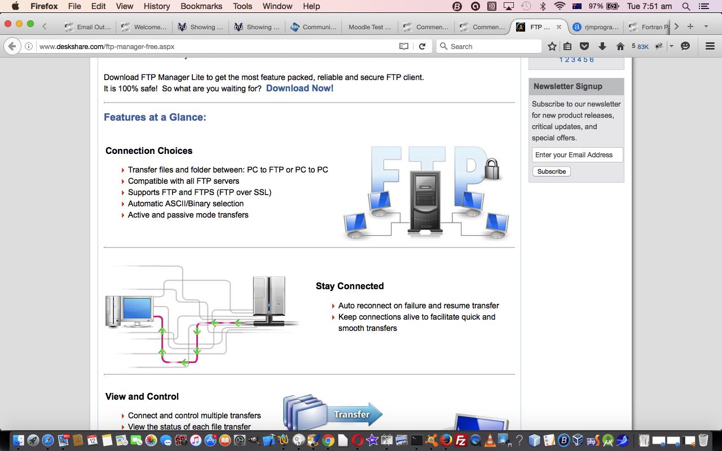This screenshot has height=451, width=722.
Task: Reload the current page
Action: tap(422, 46)
